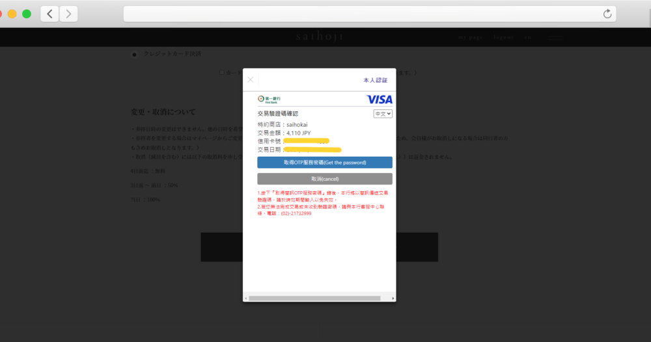
Task: Click the logout link in header
Action: [x=503, y=37]
